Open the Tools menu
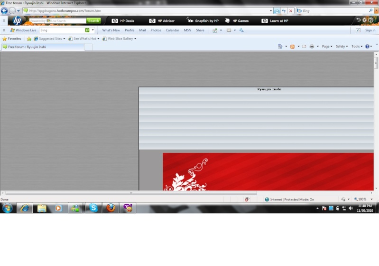The width and height of the screenshot is (379, 266). click(x=357, y=47)
